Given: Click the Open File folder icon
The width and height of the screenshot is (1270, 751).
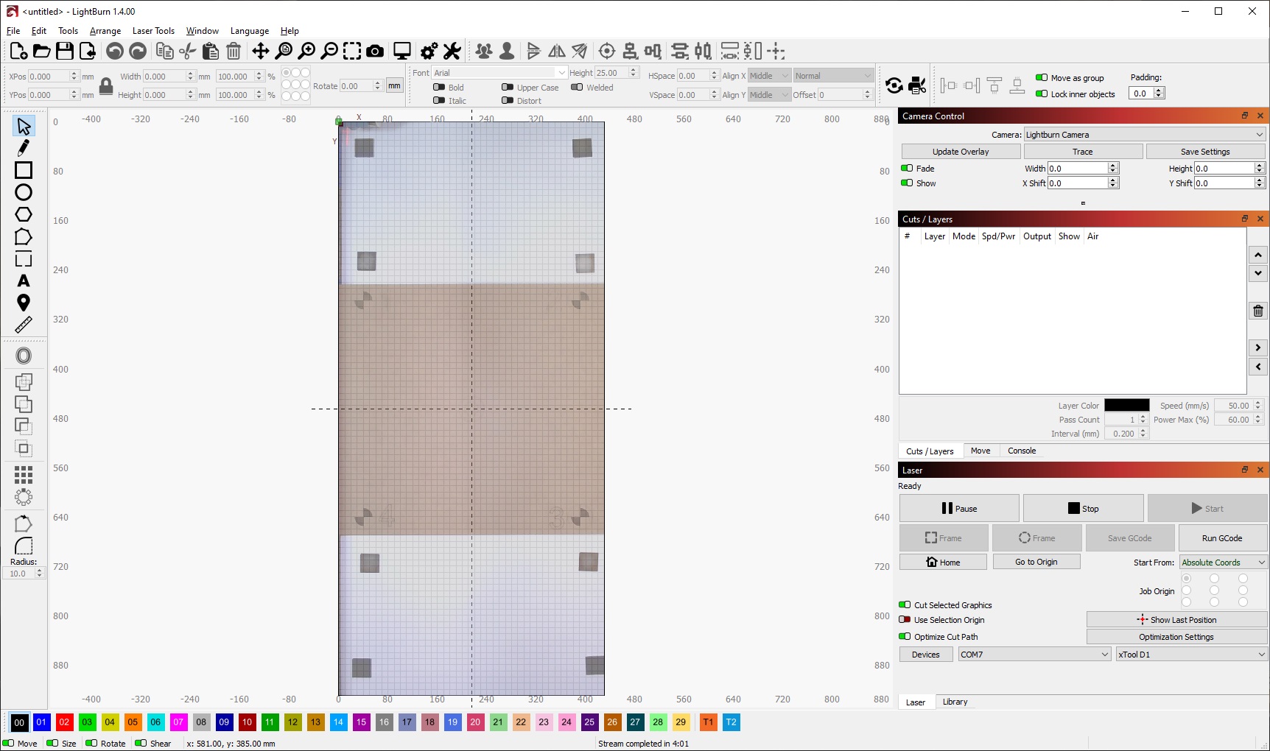Looking at the screenshot, I should pyautogui.click(x=42, y=51).
